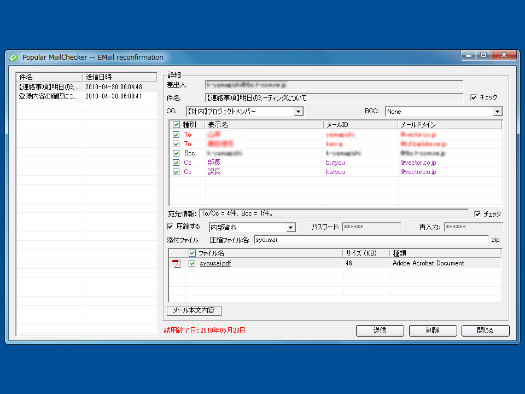The image size is (525, 394).
Task: Click the 送信日時 column header
Action: (x=120, y=77)
